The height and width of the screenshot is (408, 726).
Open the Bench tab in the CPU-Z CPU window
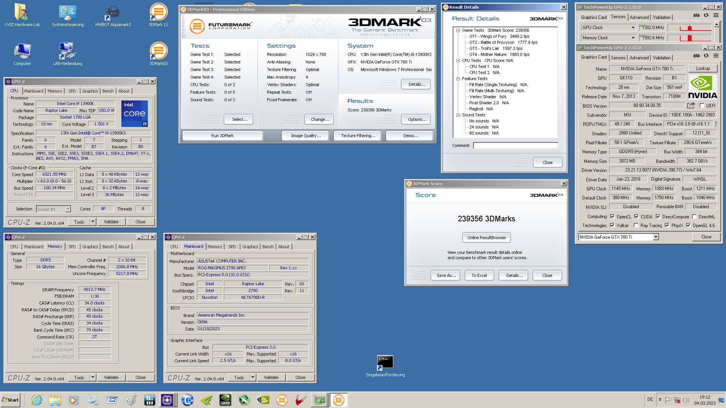pos(108,91)
